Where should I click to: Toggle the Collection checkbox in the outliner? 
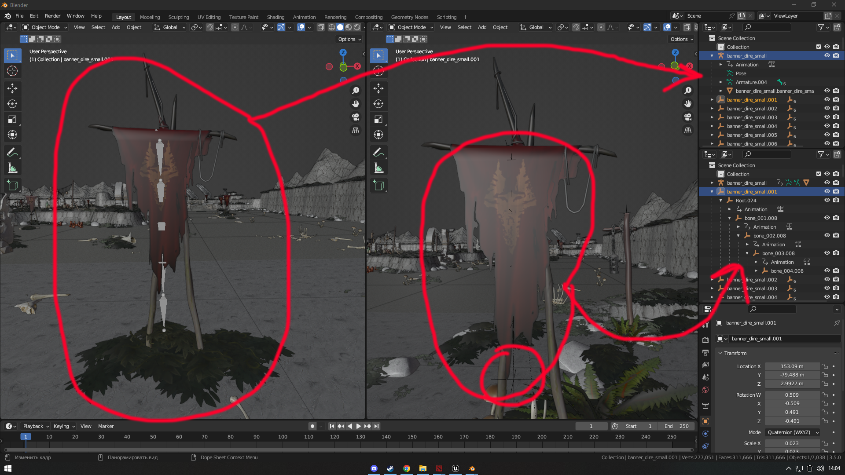(818, 46)
